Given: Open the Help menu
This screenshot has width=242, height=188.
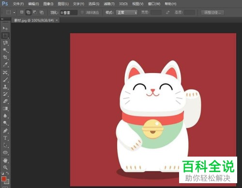Looking at the screenshot, I should point(170,4).
